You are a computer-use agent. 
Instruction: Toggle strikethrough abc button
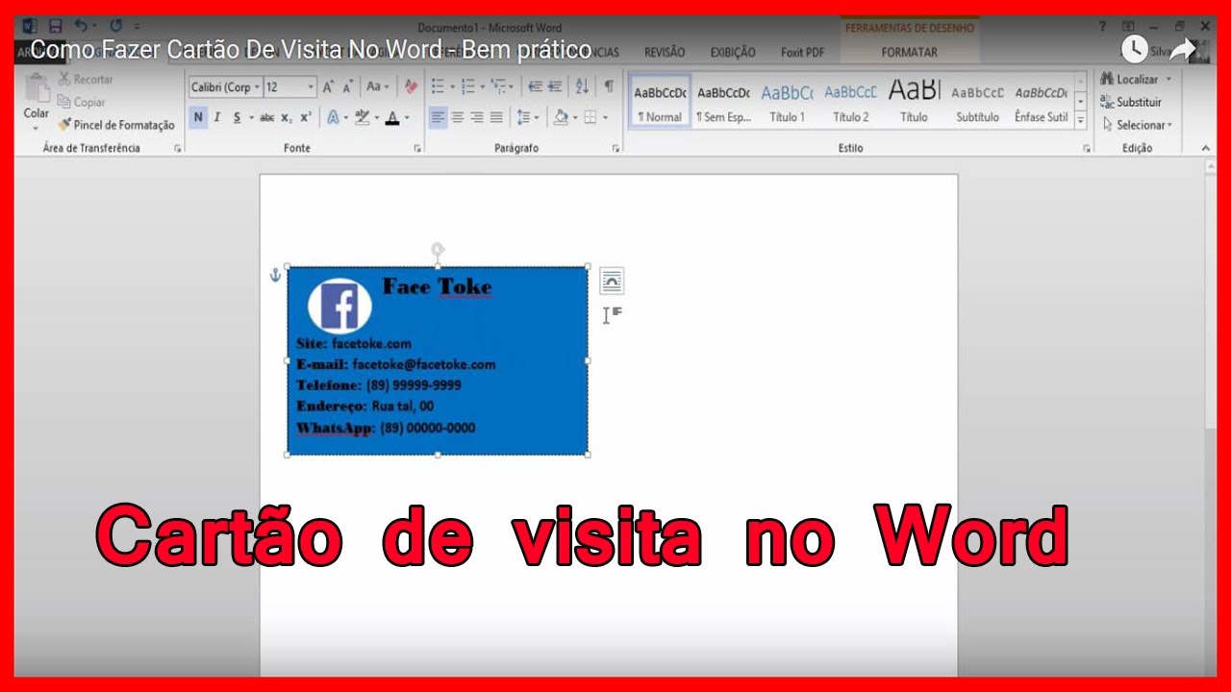[266, 117]
